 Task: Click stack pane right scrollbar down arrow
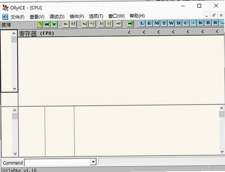tap(222, 151)
